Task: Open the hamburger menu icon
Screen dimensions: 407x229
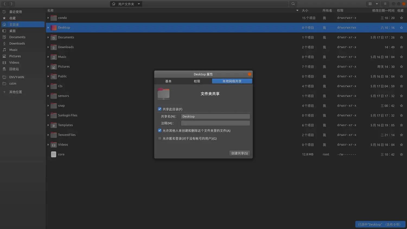Action: click(x=385, y=4)
